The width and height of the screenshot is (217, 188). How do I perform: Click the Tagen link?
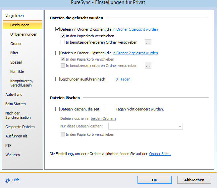(x=125, y=79)
